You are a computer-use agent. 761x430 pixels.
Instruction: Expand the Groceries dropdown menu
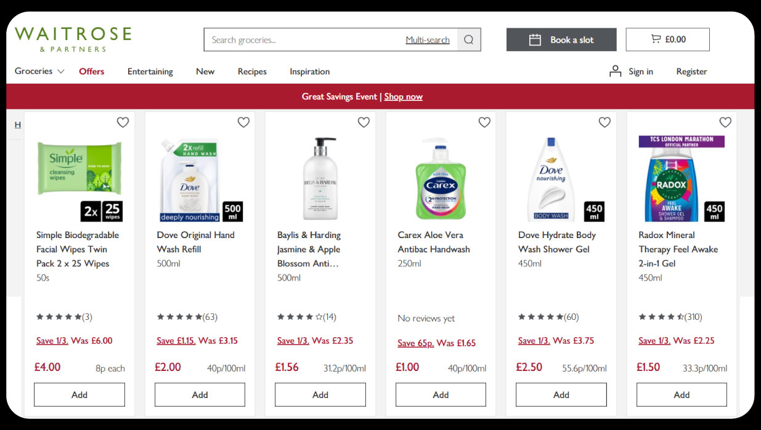(x=39, y=71)
